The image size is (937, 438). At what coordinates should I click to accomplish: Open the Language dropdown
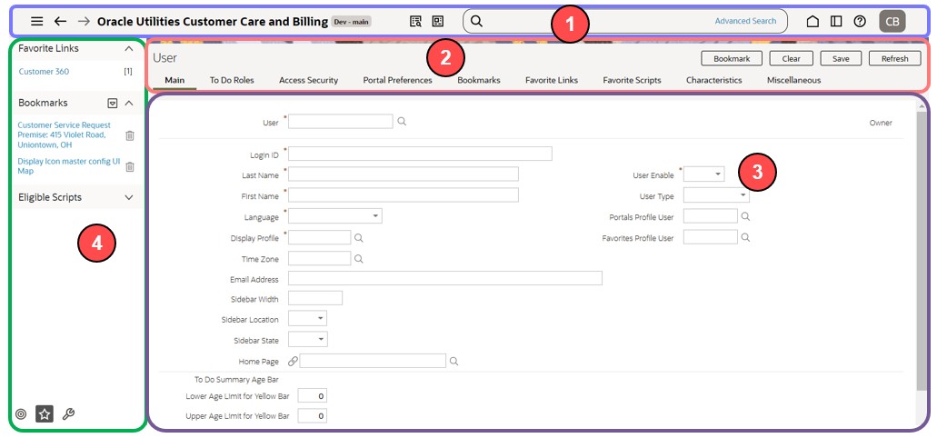click(335, 215)
